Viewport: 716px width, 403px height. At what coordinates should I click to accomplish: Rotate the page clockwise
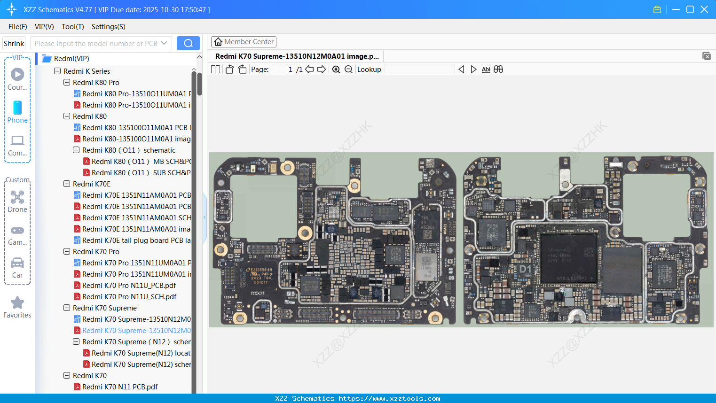pos(242,70)
